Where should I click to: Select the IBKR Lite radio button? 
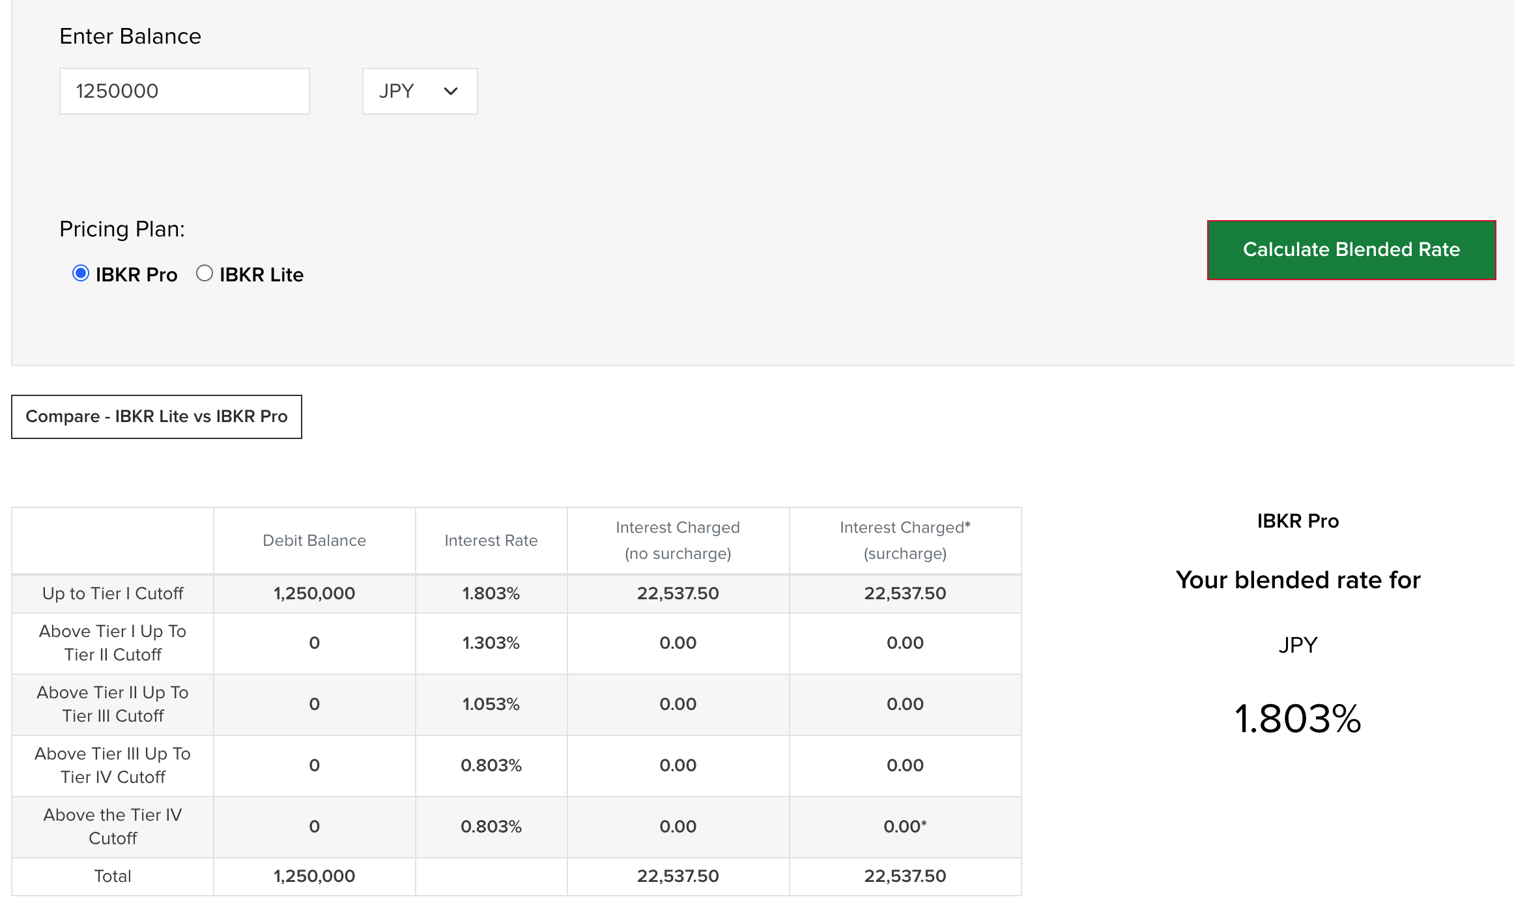(205, 274)
